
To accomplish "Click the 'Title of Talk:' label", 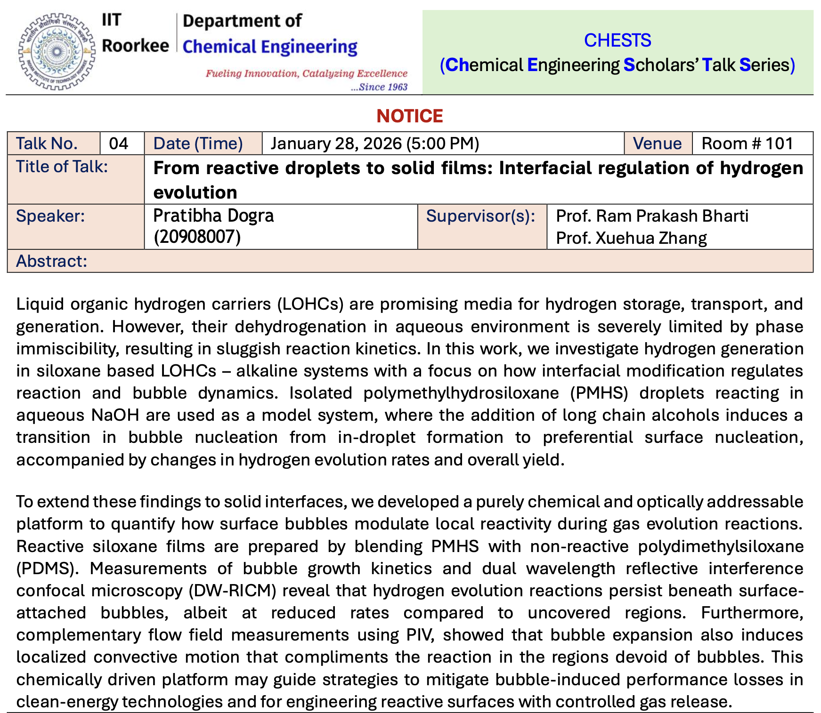I will [x=62, y=167].
